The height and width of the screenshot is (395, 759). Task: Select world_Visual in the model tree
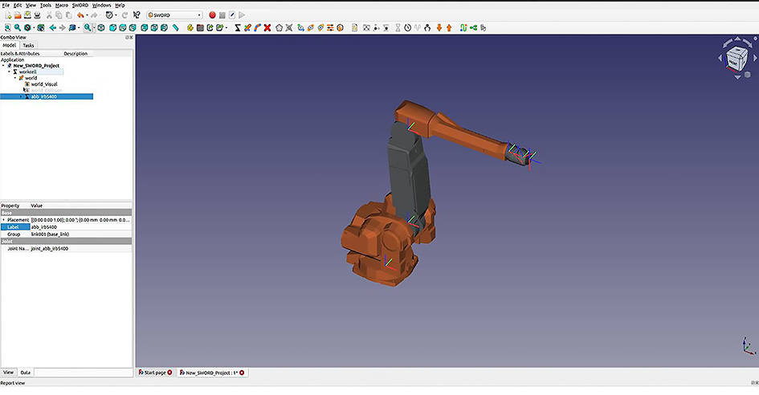point(43,83)
